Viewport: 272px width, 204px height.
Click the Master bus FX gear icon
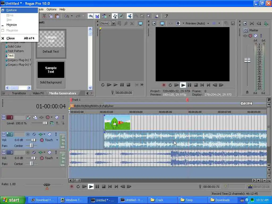(250, 36)
